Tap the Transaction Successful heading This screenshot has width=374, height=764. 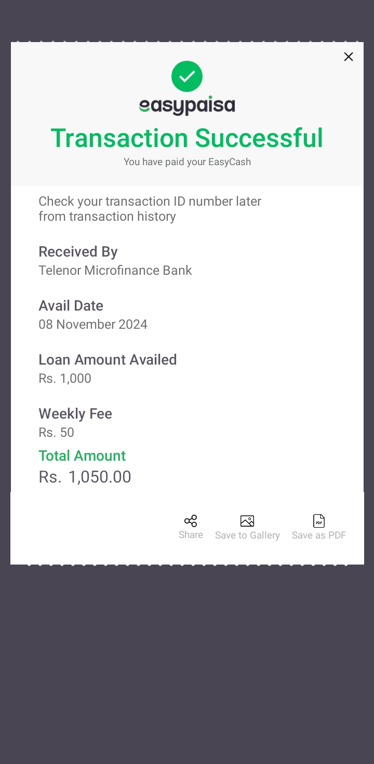point(187,138)
